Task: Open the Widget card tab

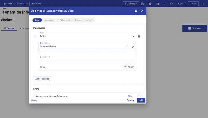Action: tap(64, 20)
